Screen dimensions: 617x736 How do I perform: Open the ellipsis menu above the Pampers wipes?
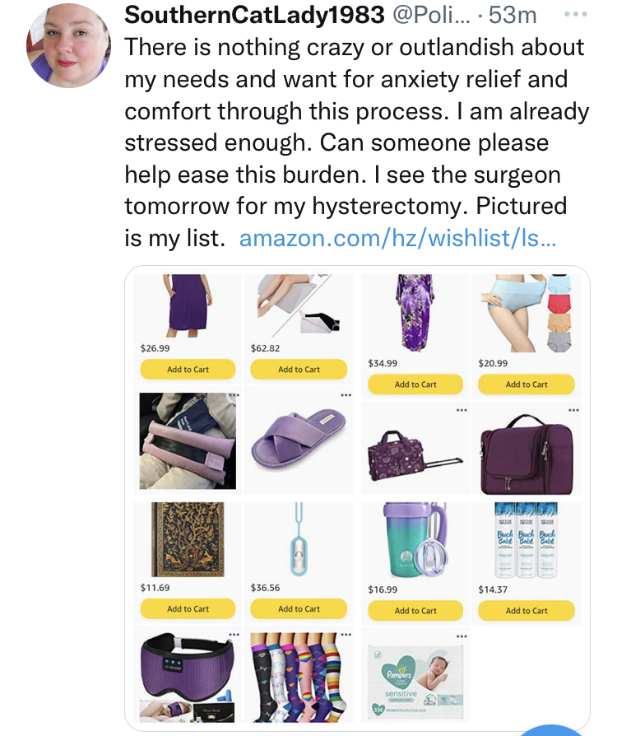[462, 636]
